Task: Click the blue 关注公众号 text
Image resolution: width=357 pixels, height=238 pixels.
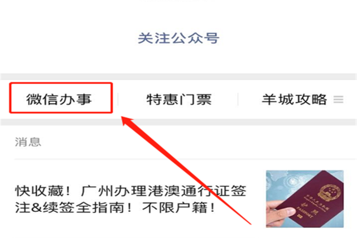Action: pyautogui.click(x=178, y=38)
